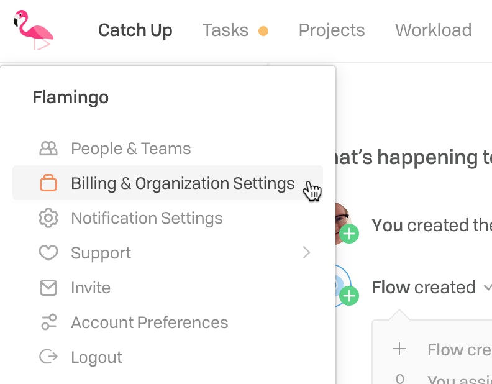Click the Invite envelope icon

click(x=48, y=287)
